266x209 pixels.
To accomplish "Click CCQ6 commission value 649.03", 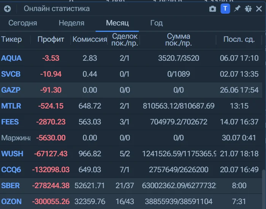I will (90, 170).
